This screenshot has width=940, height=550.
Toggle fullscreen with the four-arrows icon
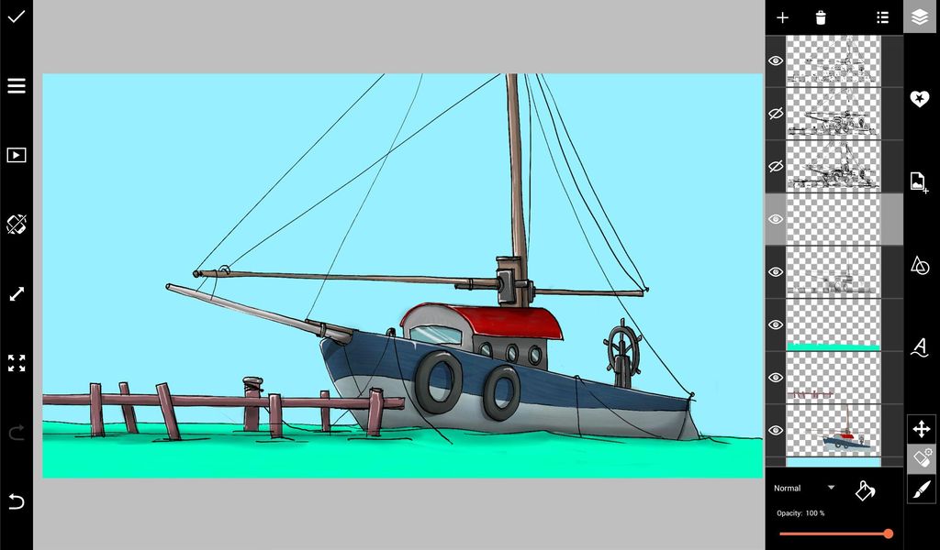[x=17, y=363]
